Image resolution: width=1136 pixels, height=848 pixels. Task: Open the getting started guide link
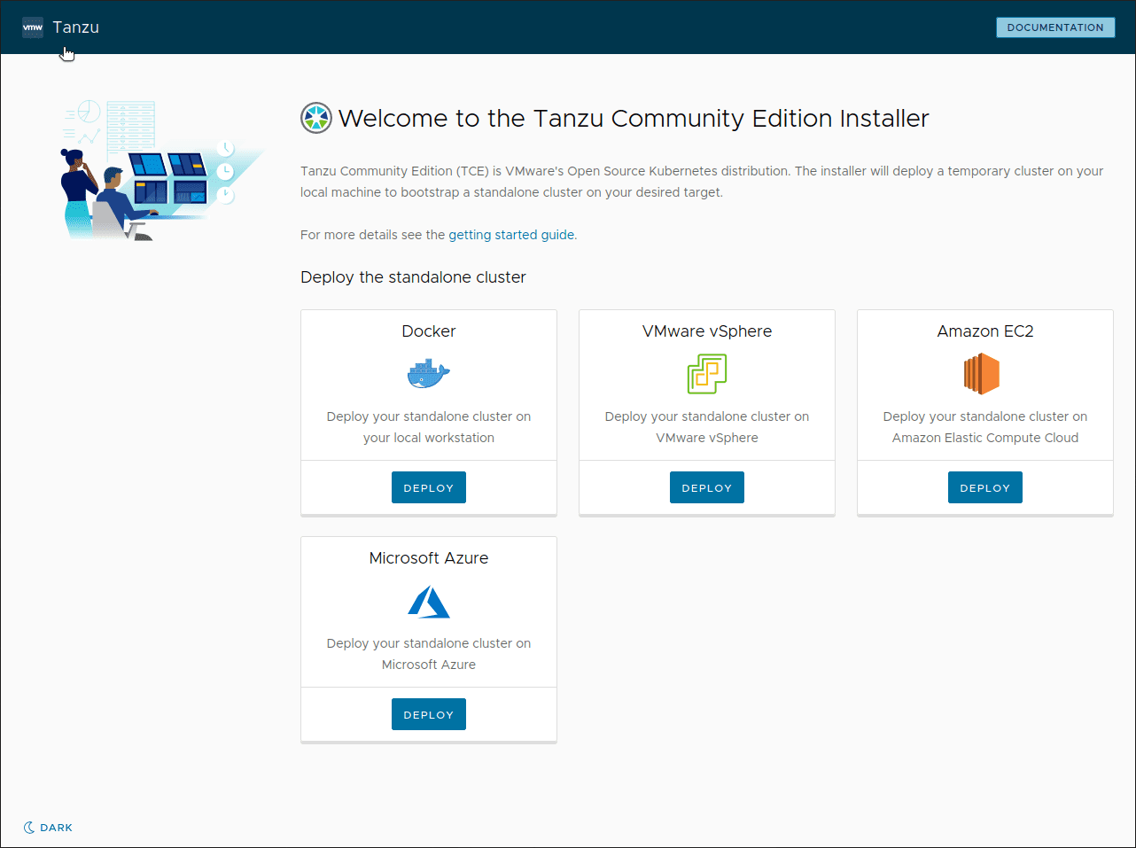click(x=511, y=235)
